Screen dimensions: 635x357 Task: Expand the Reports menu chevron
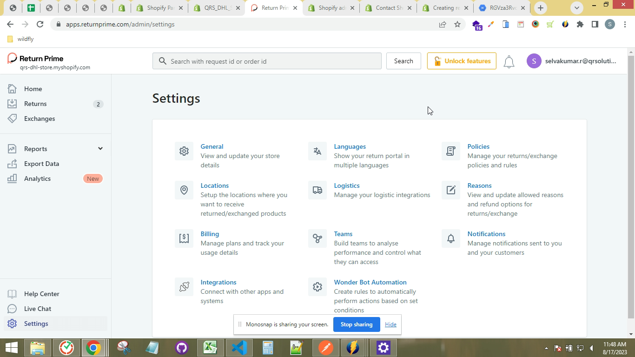coord(100,149)
